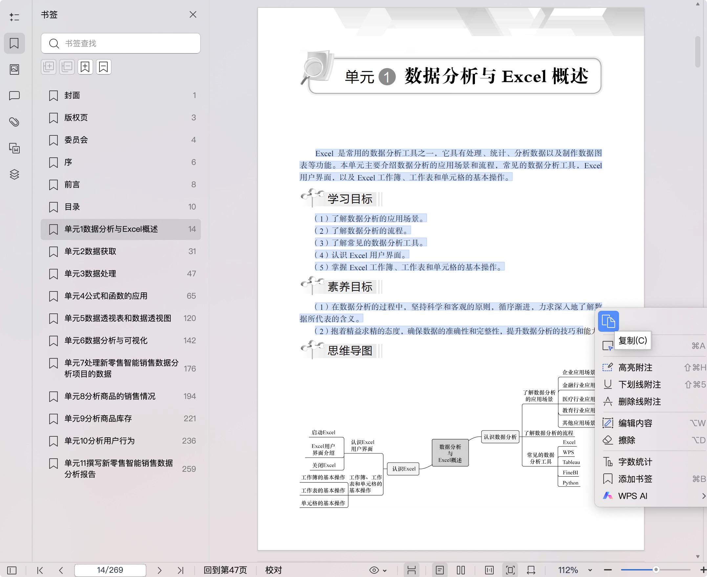Viewport: 707px width, 577px height.
Task: Click the zoom out minus button
Action: coord(608,570)
